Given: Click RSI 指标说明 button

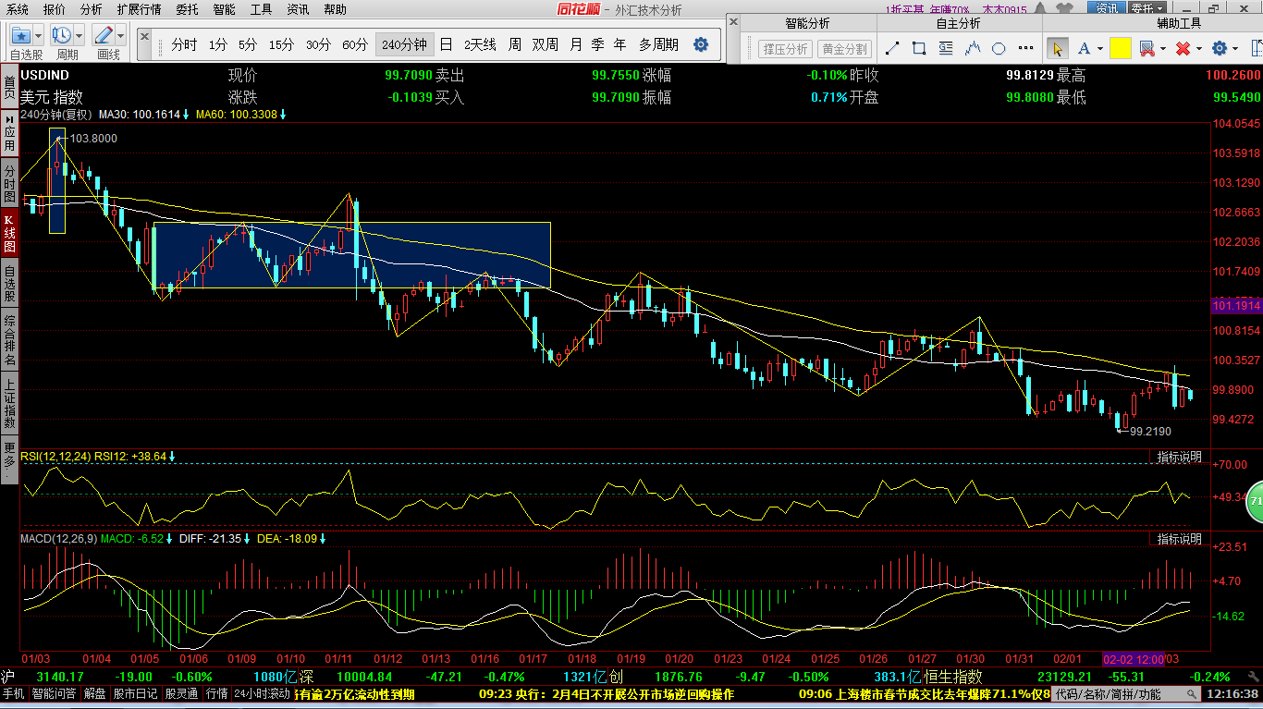Looking at the screenshot, I should (1180, 457).
